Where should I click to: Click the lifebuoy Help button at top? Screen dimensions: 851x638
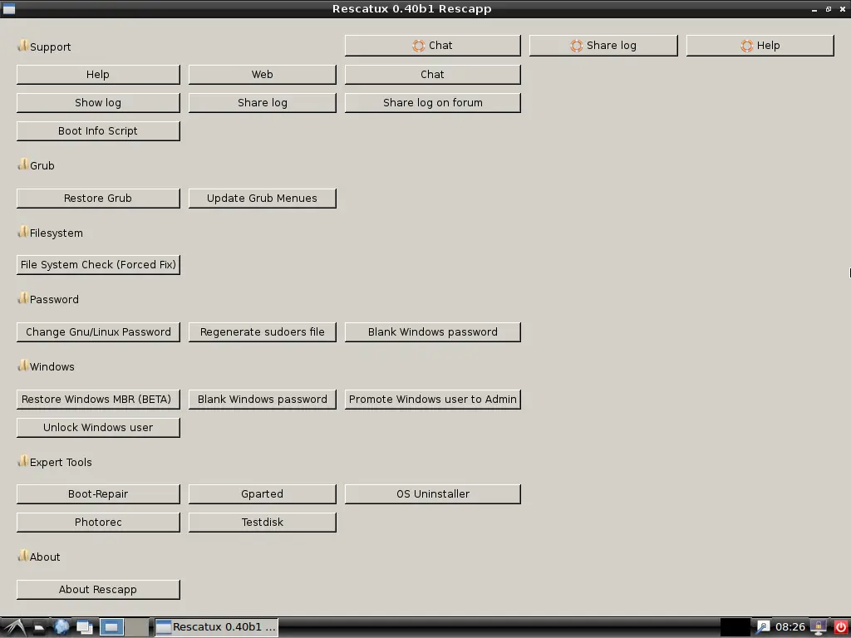(760, 46)
